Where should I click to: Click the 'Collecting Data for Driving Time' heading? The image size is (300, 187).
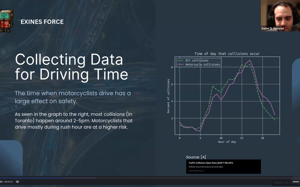71,67
